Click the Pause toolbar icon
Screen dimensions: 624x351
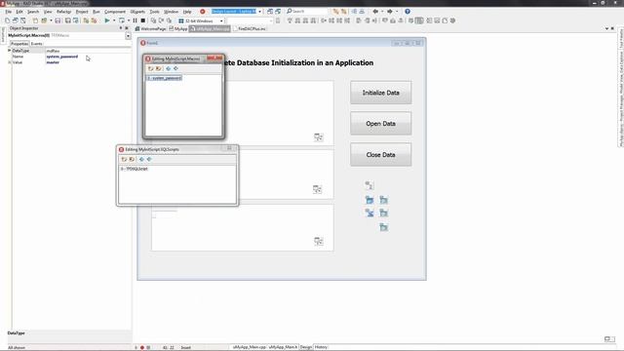tap(135, 20)
